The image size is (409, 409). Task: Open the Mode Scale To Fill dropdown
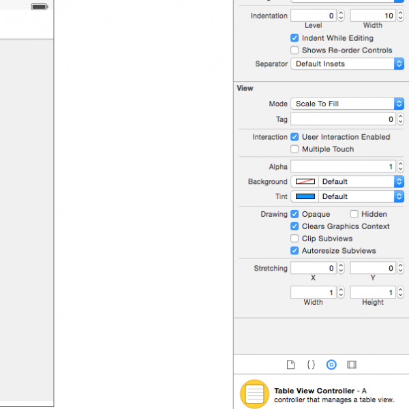coord(347,104)
